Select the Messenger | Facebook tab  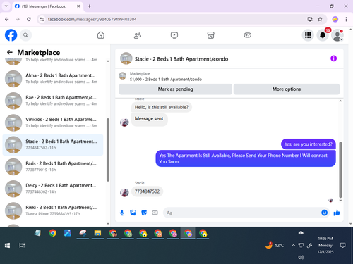click(x=47, y=6)
